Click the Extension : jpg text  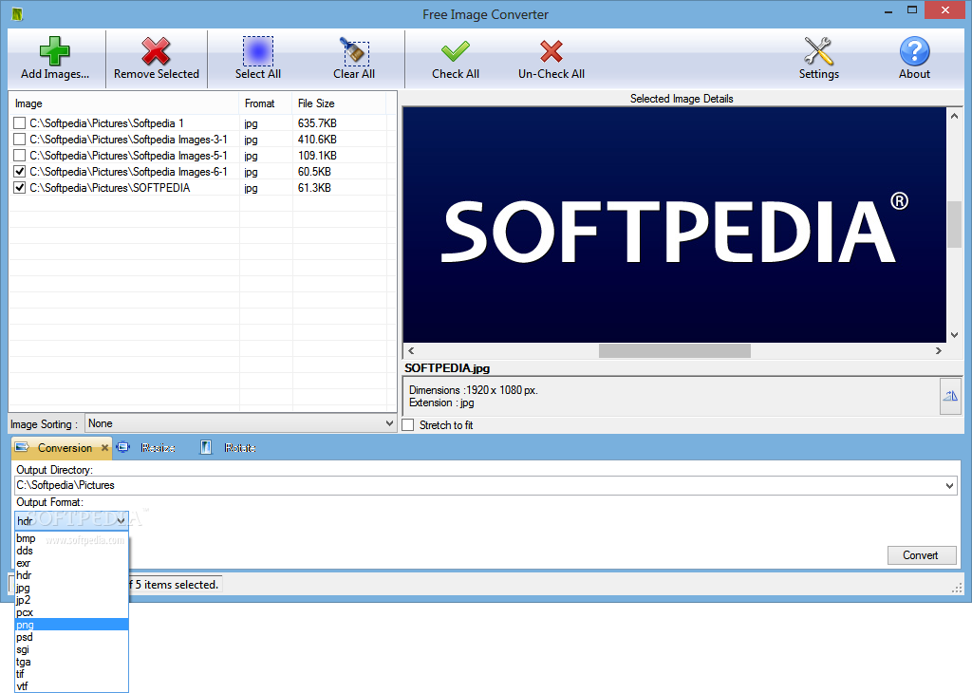point(441,403)
